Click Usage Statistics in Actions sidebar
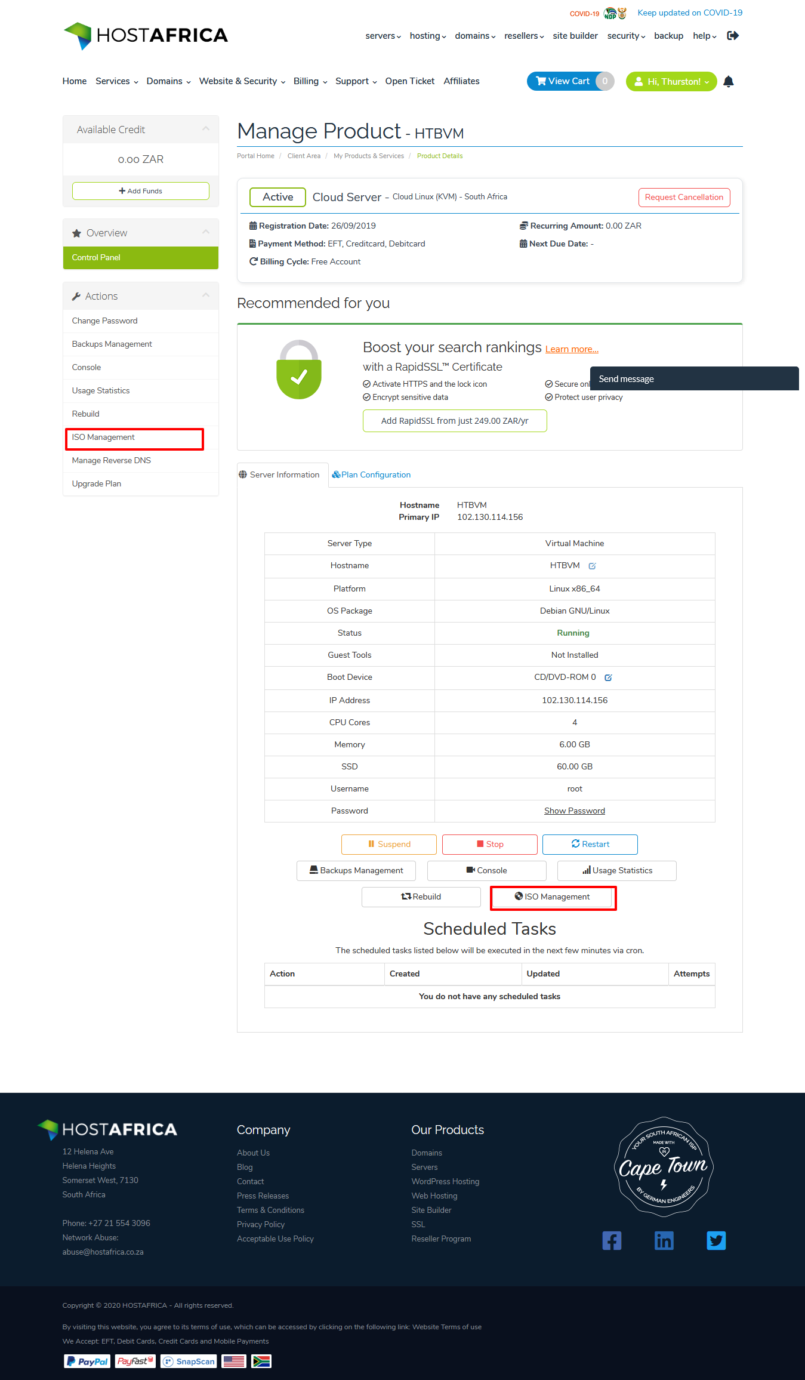 [x=141, y=391]
